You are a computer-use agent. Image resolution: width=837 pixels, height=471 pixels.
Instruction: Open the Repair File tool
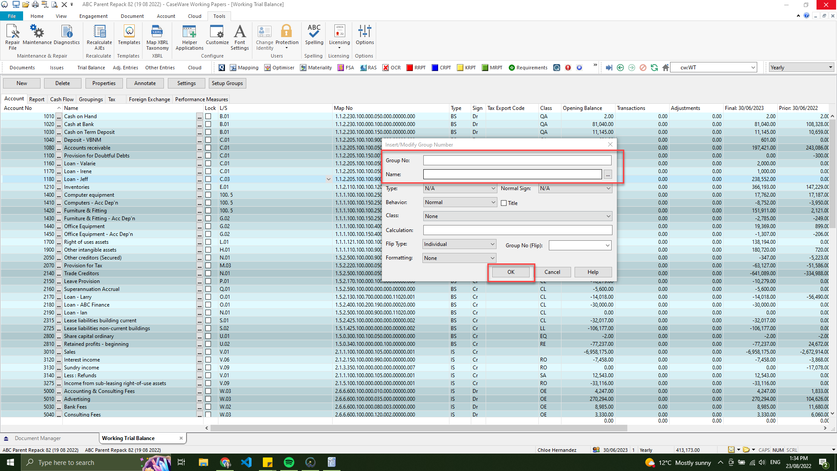pyautogui.click(x=13, y=37)
